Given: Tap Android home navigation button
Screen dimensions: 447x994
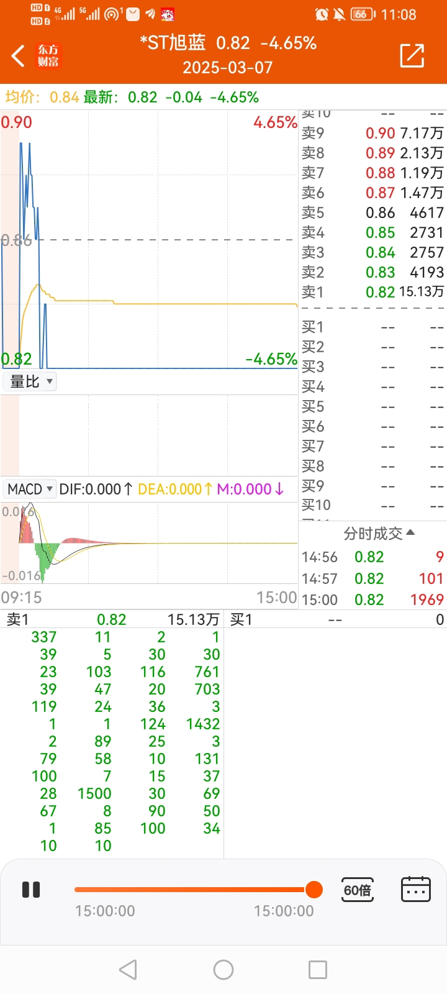Looking at the screenshot, I should 223,970.
